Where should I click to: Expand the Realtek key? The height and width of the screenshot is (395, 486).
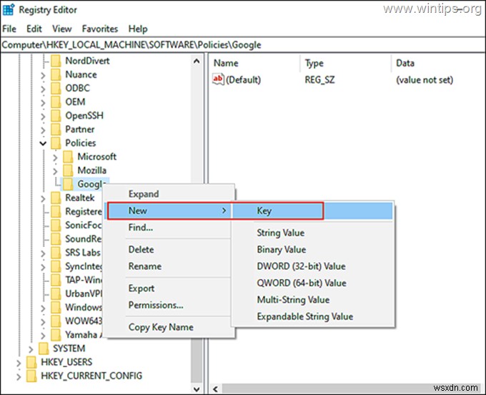click(43, 198)
